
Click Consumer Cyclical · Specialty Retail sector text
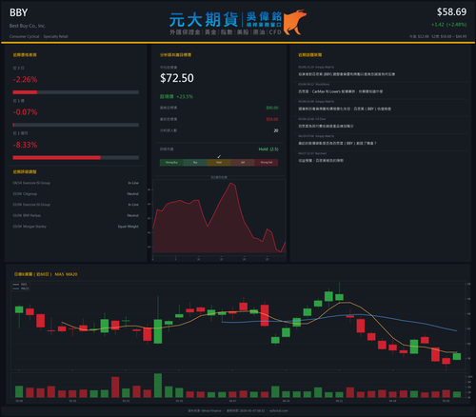tap(38, 36)
